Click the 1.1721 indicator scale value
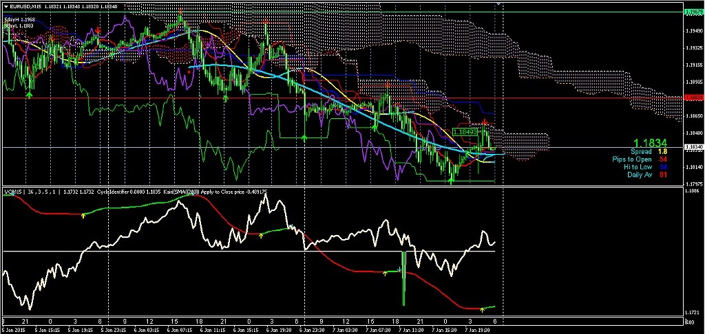This screenshot has height=334, width=705. 693,313
